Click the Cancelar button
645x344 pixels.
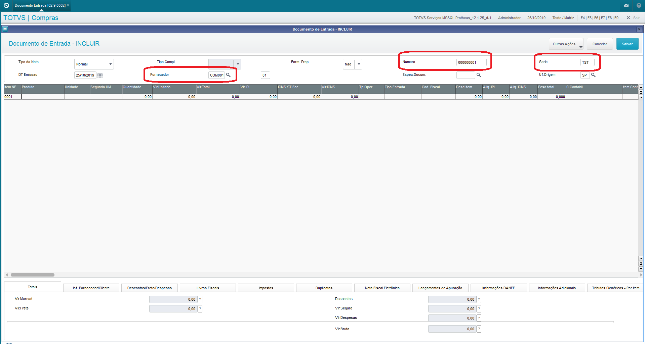pyautogui.click(x=600, y=44)
